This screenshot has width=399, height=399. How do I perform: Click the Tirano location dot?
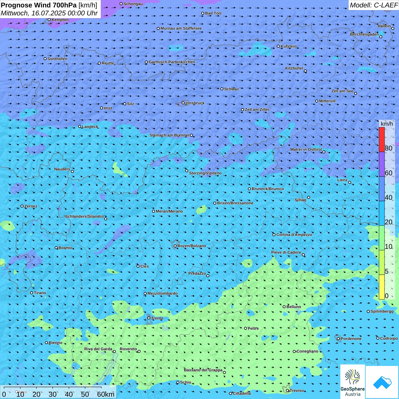point(32,293)
